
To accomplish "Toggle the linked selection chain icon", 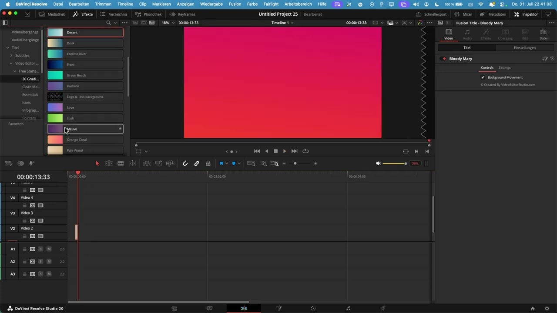I will (x=197, y=163).
